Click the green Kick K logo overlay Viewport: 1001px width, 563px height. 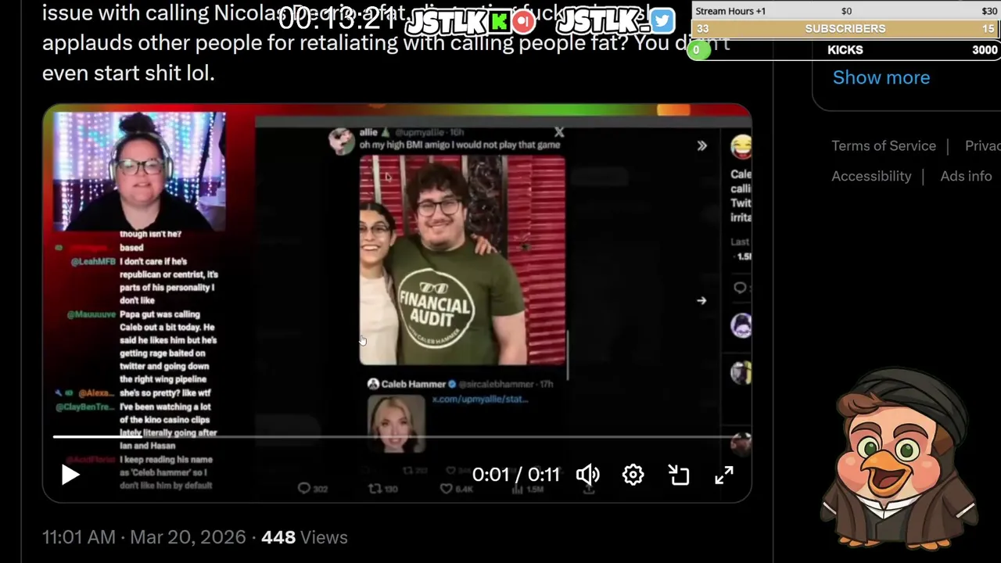click(x=498, y=22)
